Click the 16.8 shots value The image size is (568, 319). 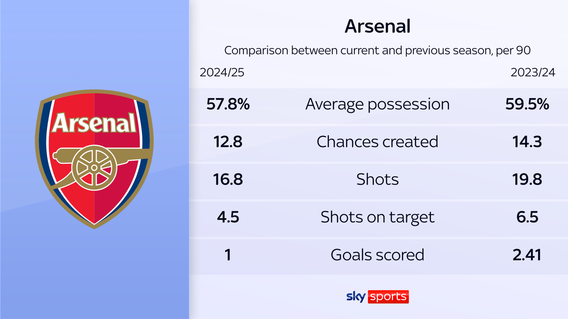pyautogui.click(x=228, y=179)
